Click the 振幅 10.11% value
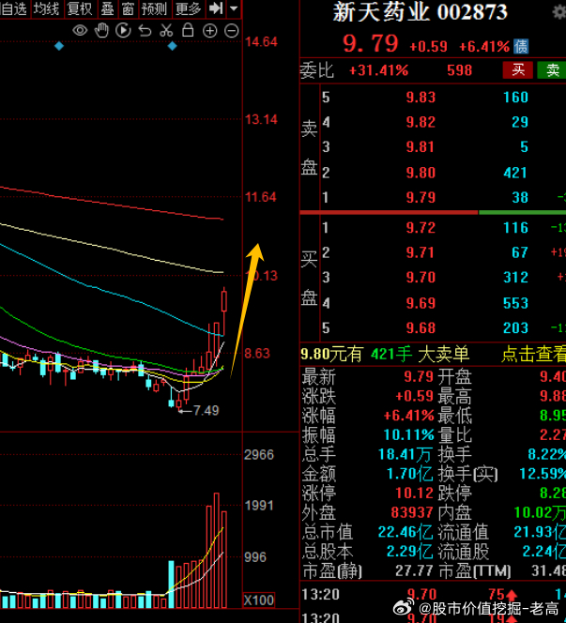The image size is (566, 623). 408,434
